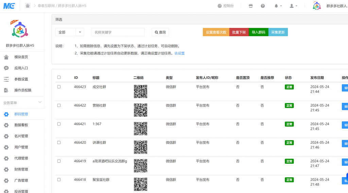
Task: Click the 操作员权限 document icon
Action: coord(6,90)
